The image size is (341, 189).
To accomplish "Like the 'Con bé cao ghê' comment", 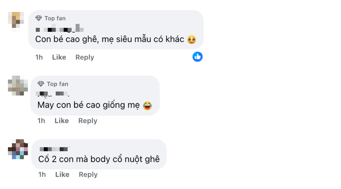I will point(59,57).
